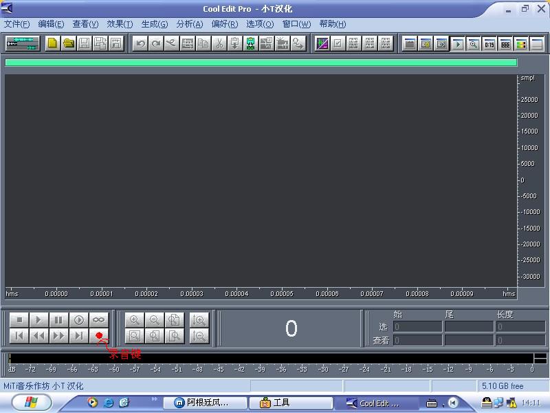The image size is (550, 413).
Task: Toggle the window icon with green play triangle
Action: 458,44
